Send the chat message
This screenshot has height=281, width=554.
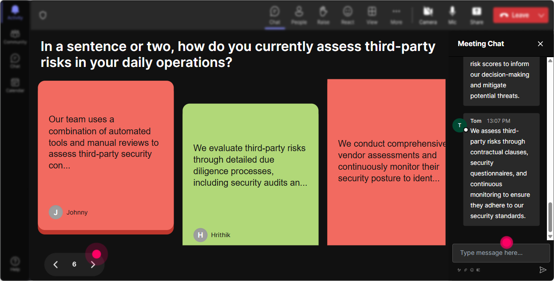[x=542, y=269]
